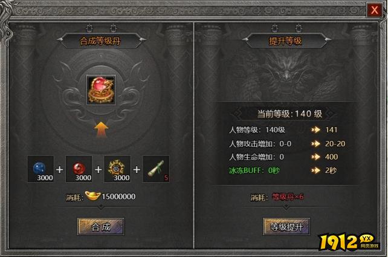Select the 提升等级 panel header

[x=285, y=41]
